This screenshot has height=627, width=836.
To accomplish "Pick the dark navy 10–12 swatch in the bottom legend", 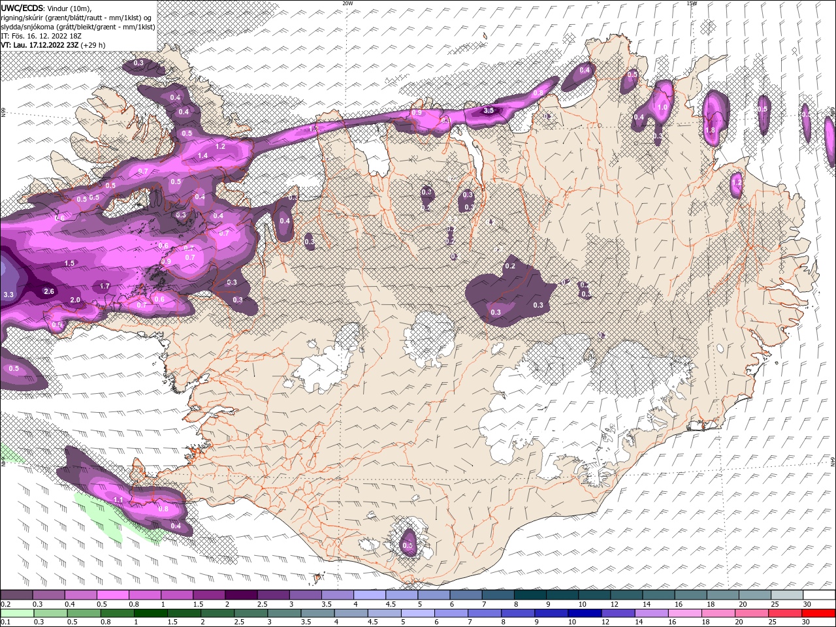I will (584, 613).
